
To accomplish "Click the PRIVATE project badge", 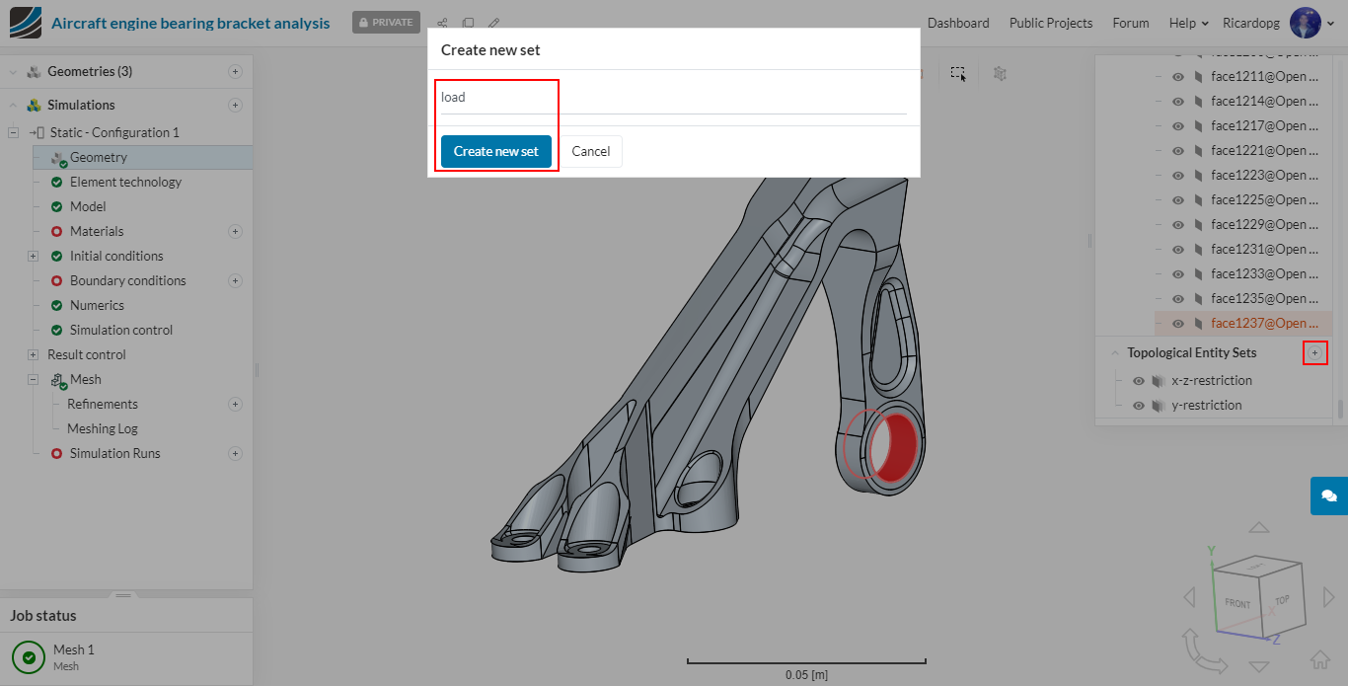I will (386, 23).
